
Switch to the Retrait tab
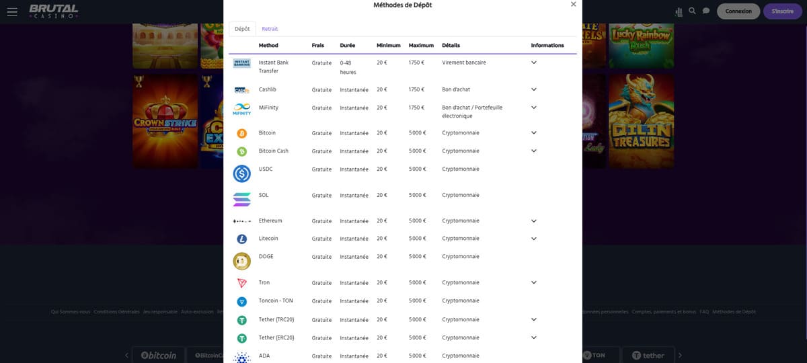(270, 29)
